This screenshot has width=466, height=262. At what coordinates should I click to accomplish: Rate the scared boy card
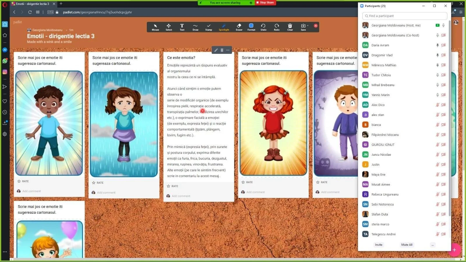point(23,181)
